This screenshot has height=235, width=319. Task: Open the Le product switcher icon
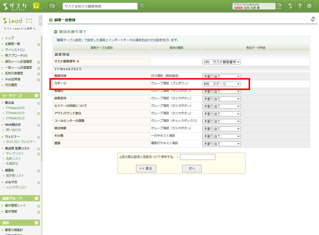[x=36, y=6]
